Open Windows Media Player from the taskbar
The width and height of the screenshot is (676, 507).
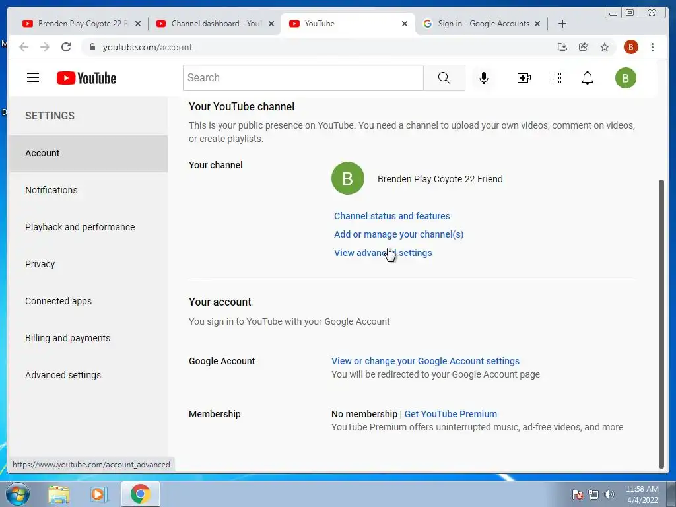(x=98, y=494)
